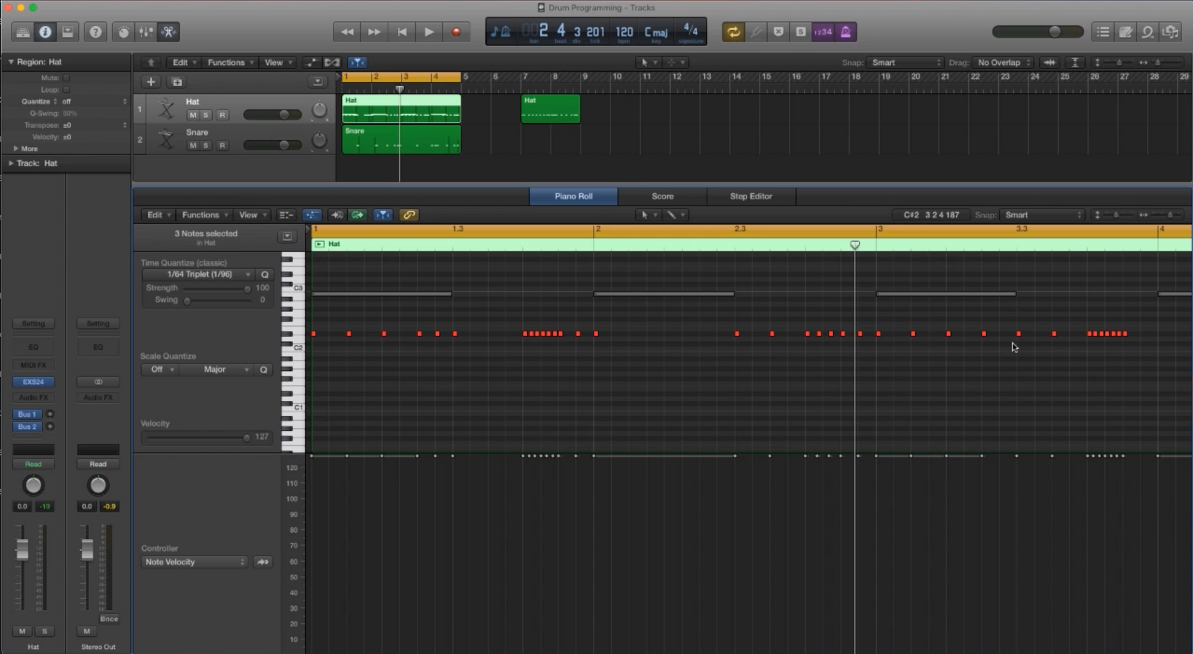The height and width of the screenshot is (654, 1193).
Task: Enable the Loop checkbox in Region inspector
Action: point(66,89)
